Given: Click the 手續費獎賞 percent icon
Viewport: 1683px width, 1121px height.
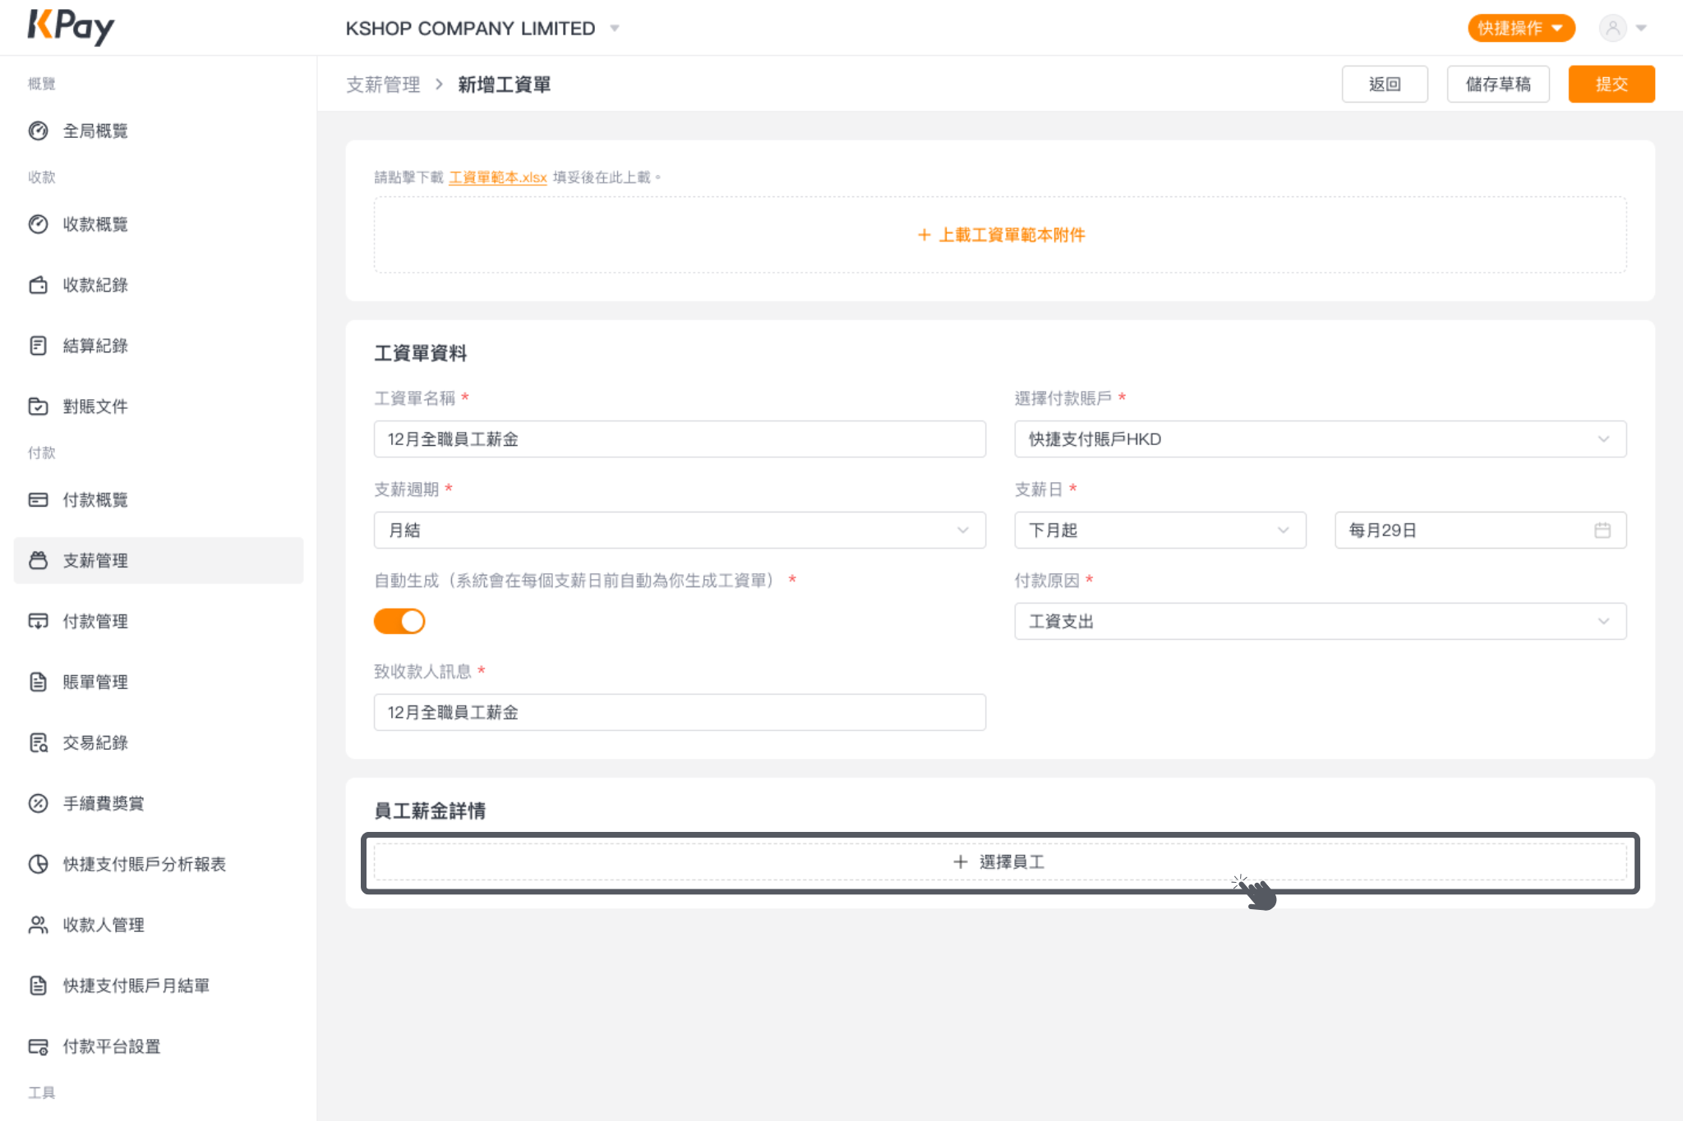Looking at the screenshot, I should [x=38, y=804].
